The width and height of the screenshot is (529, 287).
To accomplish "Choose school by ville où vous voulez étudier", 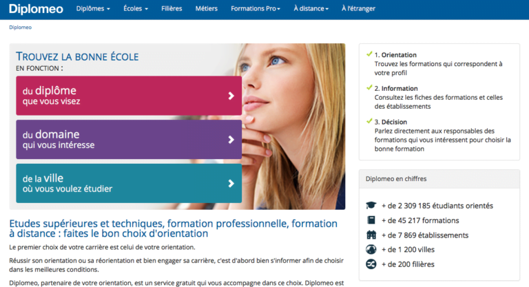I will coord(129,183).
